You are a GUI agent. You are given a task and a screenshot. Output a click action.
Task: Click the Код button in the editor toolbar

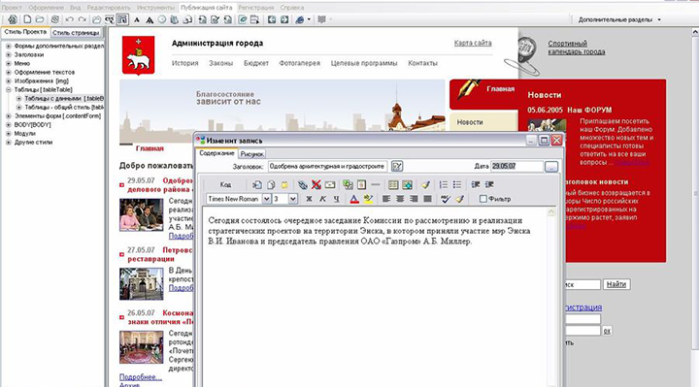(x=225, y=184)
